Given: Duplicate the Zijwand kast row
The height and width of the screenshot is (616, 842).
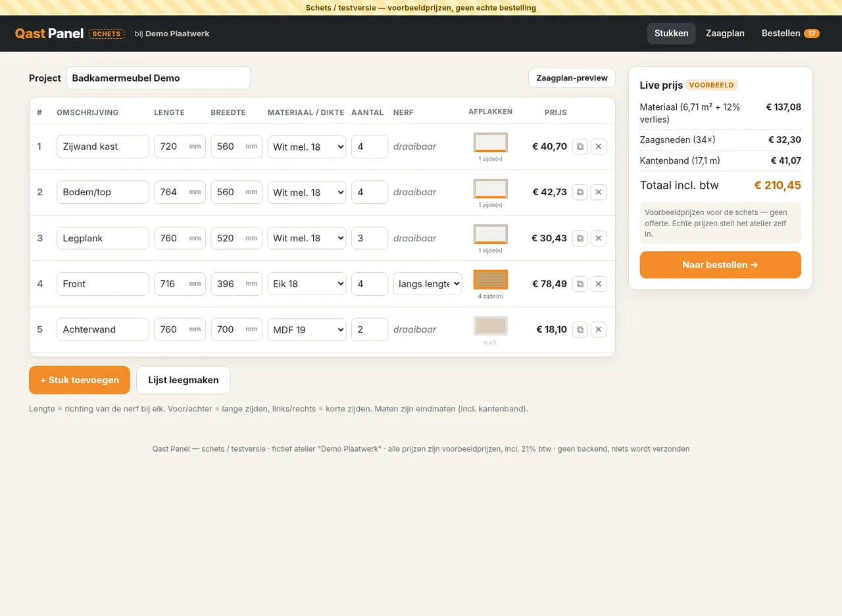Looking at the screenshot, I should click(580, 147).
